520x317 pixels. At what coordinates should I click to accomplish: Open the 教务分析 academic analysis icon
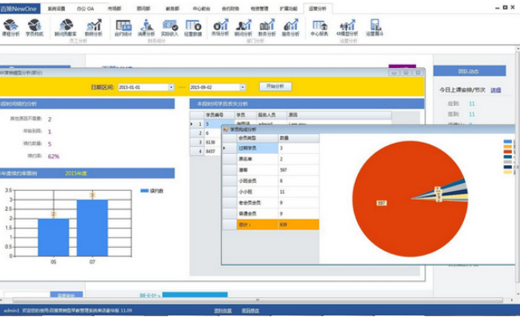coord(267,27)
